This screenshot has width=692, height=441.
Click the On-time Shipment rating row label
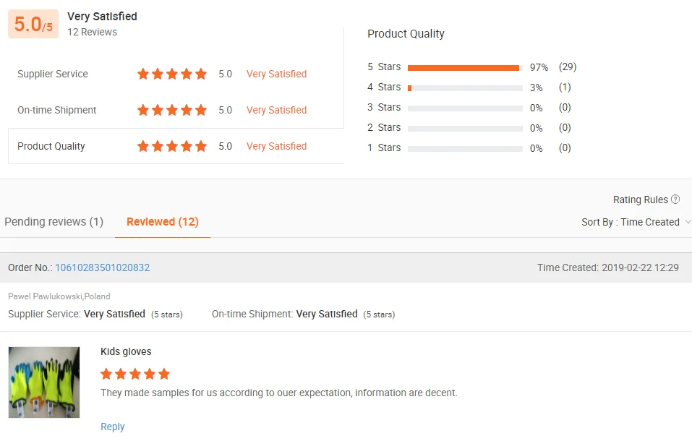coord(57,110)
